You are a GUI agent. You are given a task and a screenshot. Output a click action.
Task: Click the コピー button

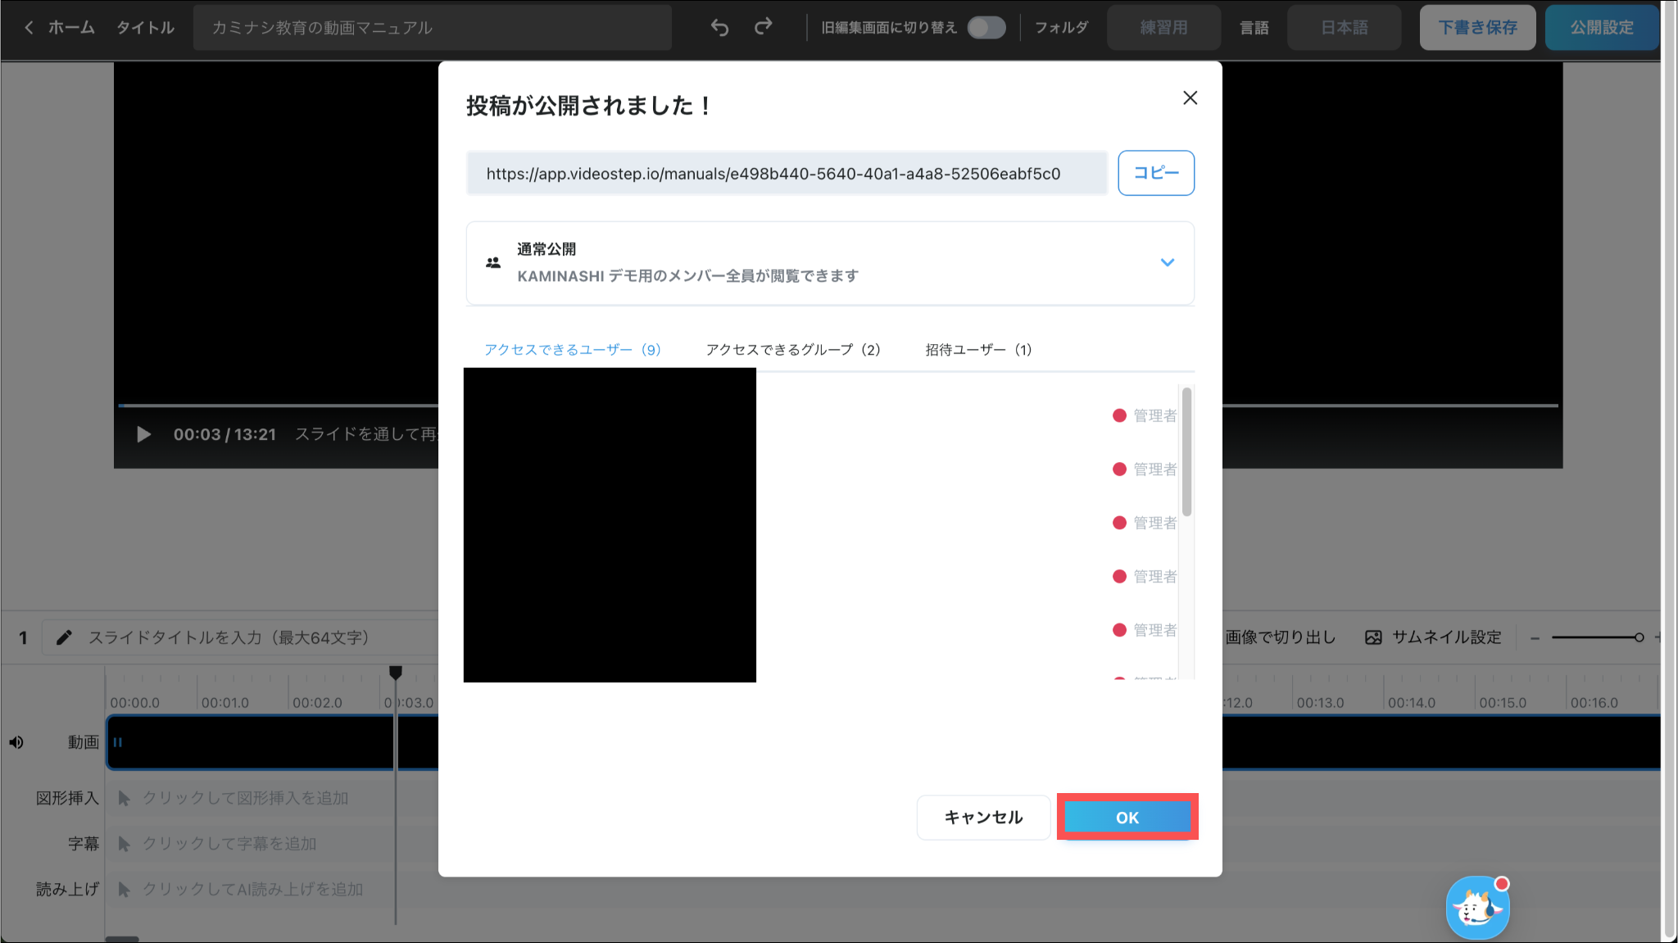tap(1155, 173)
